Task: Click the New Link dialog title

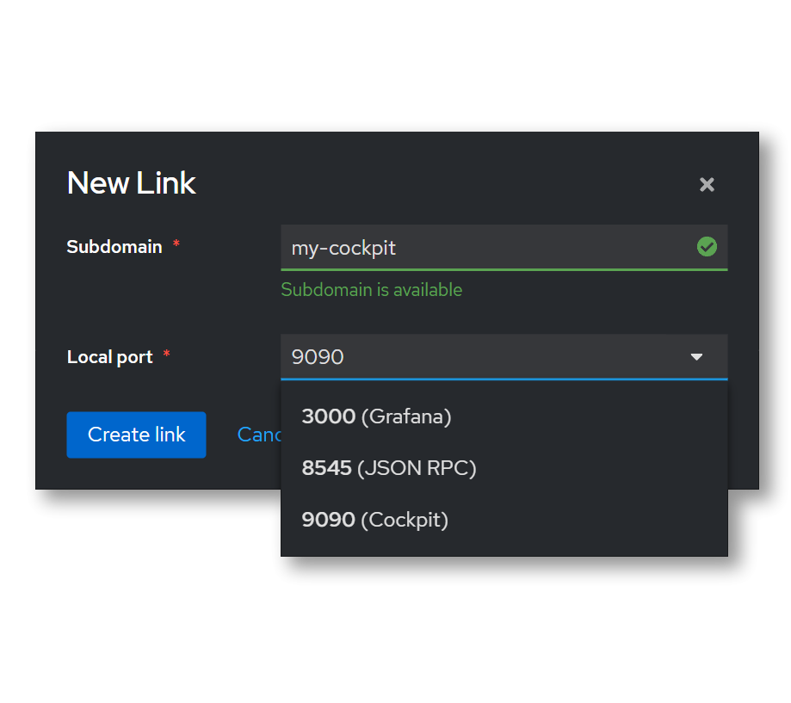Action: click(x=131, y=182)
